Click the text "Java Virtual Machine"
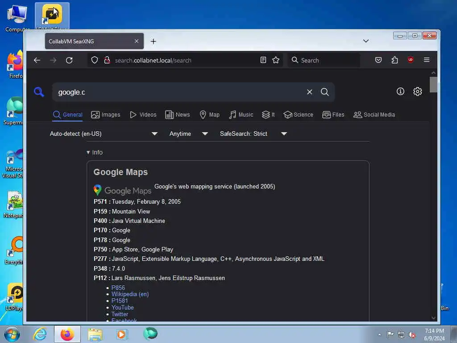Screen dimensions: 457x343 click(x=138, y=221)
